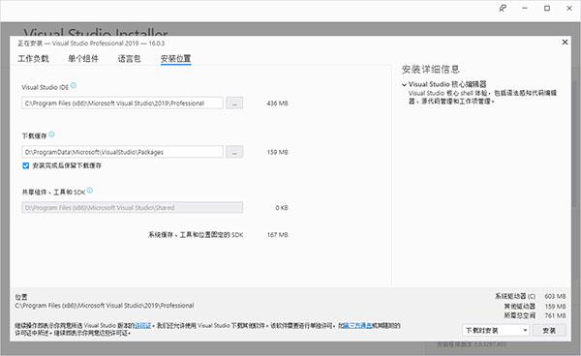This screenshot has width=581, height=356.
Task: Select the 安装位置 tab
Action: (x=175, y=58)
